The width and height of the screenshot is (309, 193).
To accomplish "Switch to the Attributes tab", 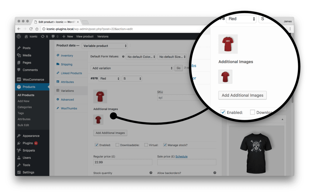I will point(67,82).
